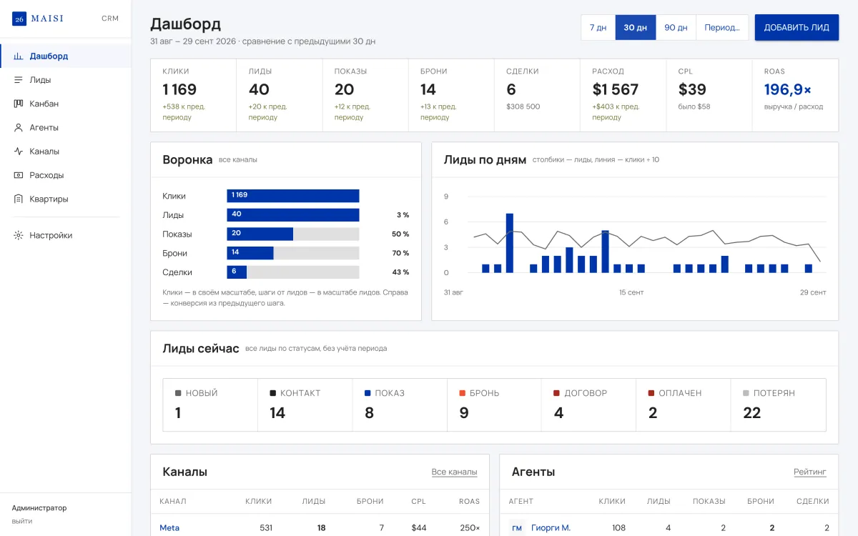
Task: Click the Каналы pulse sidebar icon
Action: (19, 152)
